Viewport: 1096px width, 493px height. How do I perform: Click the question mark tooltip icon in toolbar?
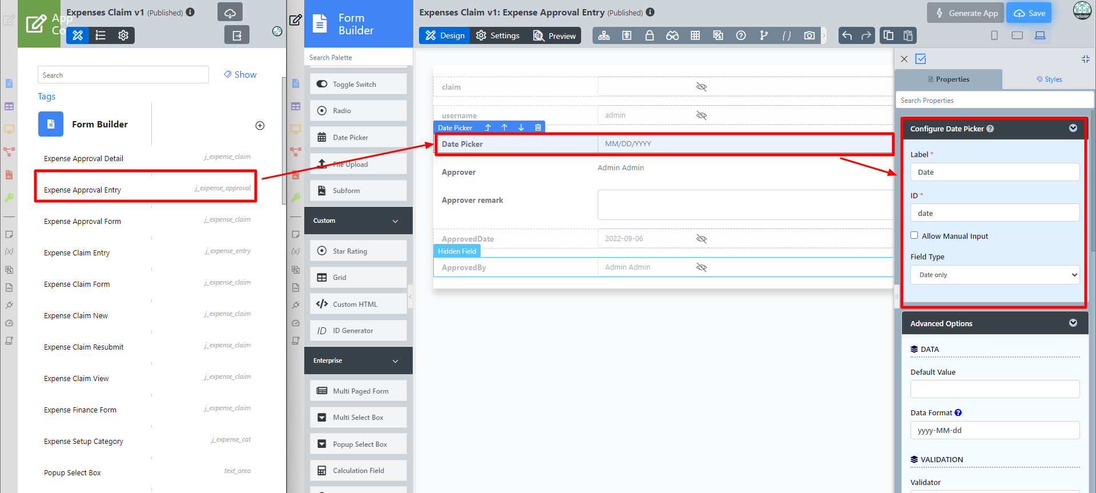(x=741, y=35)
